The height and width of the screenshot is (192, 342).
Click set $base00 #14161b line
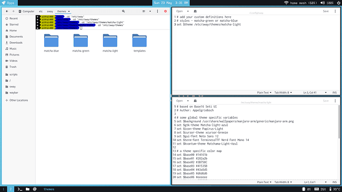(192, 155)
